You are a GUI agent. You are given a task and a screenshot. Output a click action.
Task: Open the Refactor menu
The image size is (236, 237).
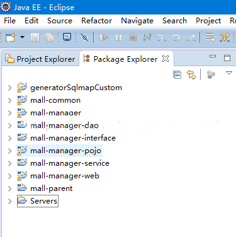(x=96, y=21)
